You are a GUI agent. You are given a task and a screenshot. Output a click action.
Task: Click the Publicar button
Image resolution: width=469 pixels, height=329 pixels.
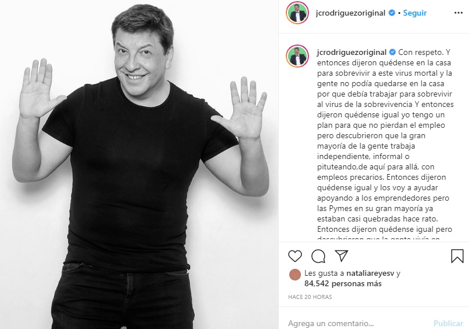pyautogui.click(x=448, y=323)
